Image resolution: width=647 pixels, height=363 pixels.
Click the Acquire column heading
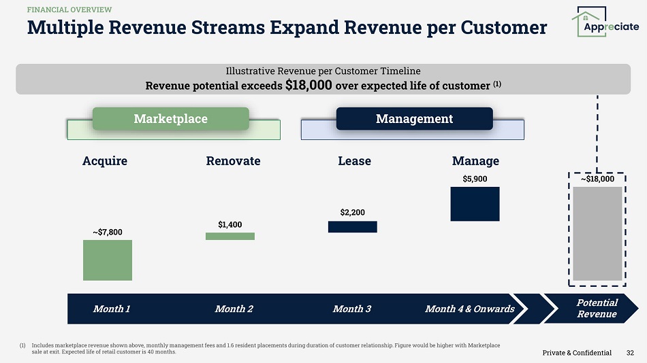click(x=105, y=161)
